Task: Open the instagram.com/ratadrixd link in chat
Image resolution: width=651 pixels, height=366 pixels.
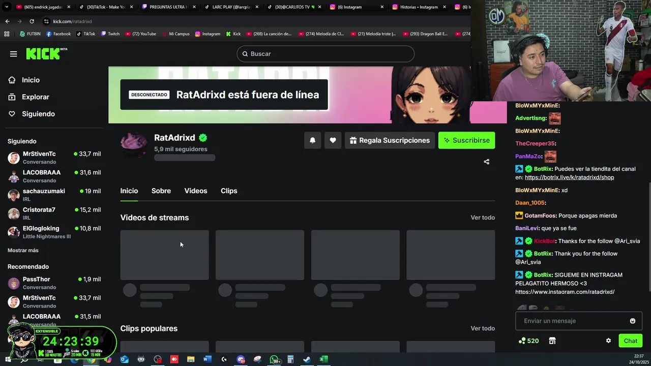Action: click(565, 292)
